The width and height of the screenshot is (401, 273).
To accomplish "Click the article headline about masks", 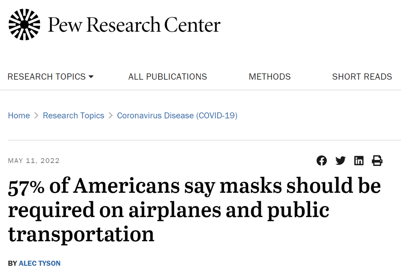I will click(x=194, y=210).
